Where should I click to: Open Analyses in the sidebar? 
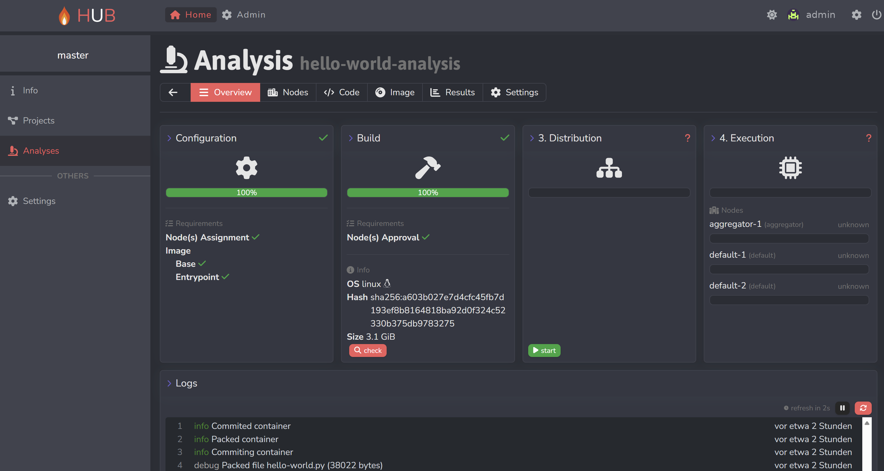pos(75,151)
